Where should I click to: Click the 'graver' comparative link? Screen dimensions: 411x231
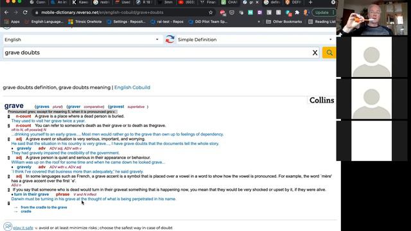(x=74, y=107)
